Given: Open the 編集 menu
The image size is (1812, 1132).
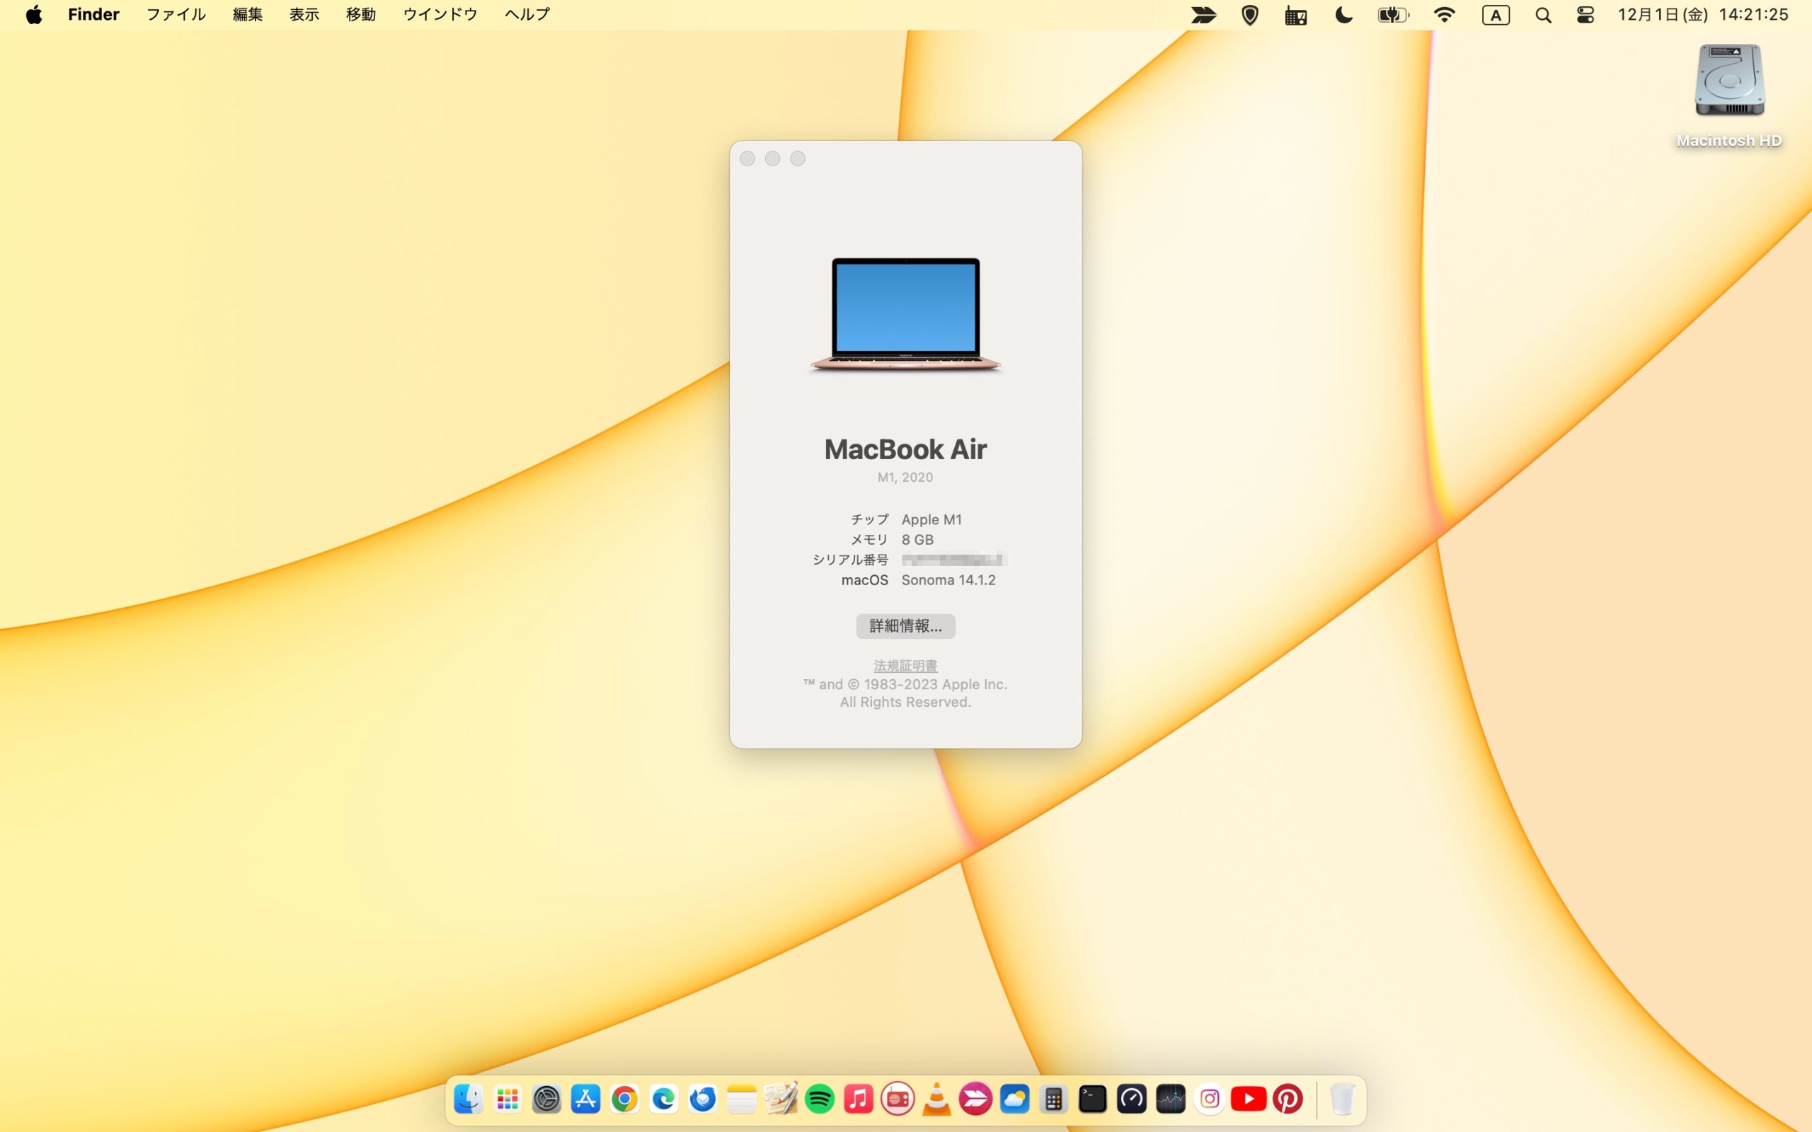Looking at the screenshot, I should tap(248, 15).
